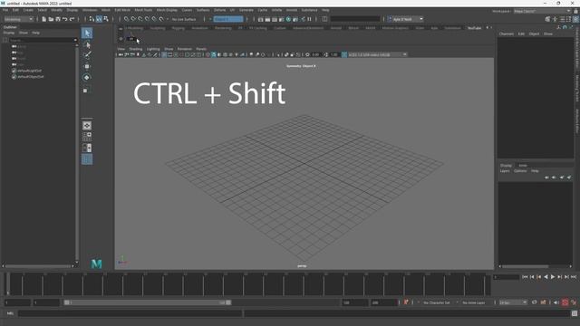Open the viewport Lighting menu
Viewport: 580px width, 326px height.
coord(153,49)
